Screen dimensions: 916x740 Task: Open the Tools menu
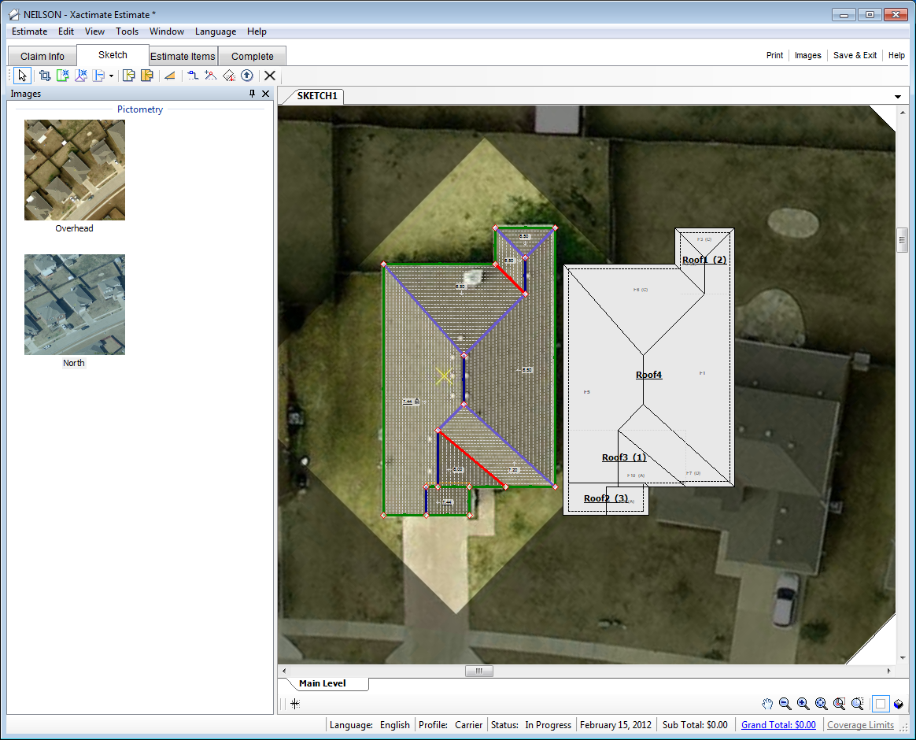click(127, 31)
